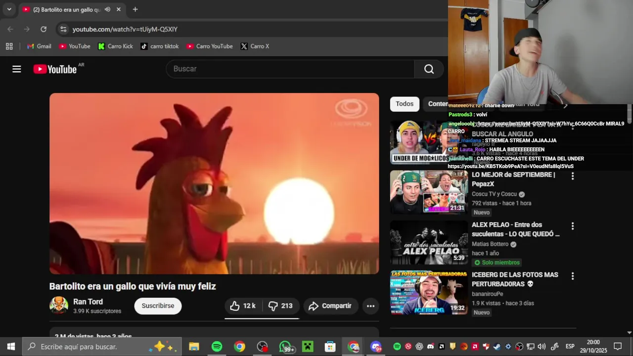Viewport: 633px width, 356px height.
Task: Open the Chrome tab search dropdown arrow
Action: click(x=9, y=9)
